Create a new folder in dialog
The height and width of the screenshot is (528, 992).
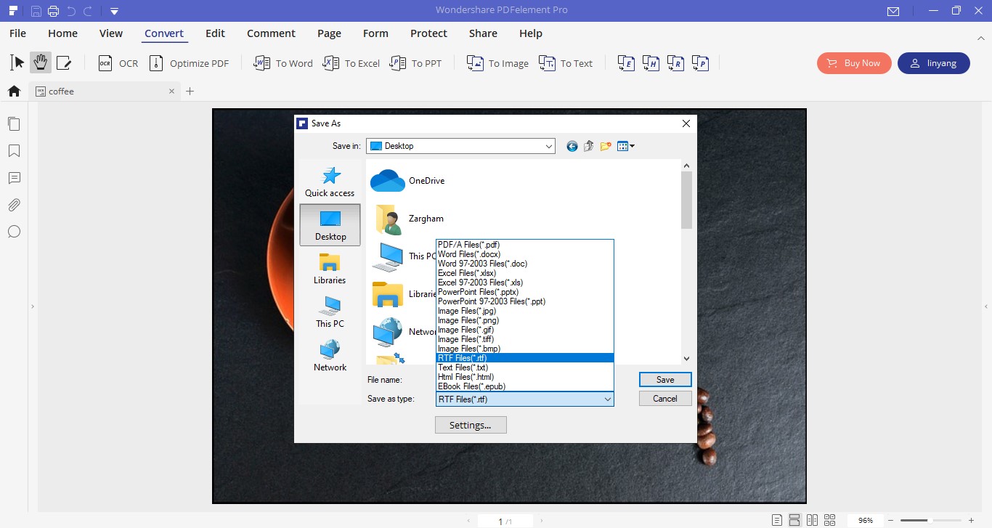[606, 146]
